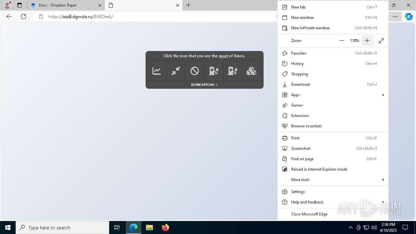
Task: Take a Screenshot via the menu
Action: (333, 149)
